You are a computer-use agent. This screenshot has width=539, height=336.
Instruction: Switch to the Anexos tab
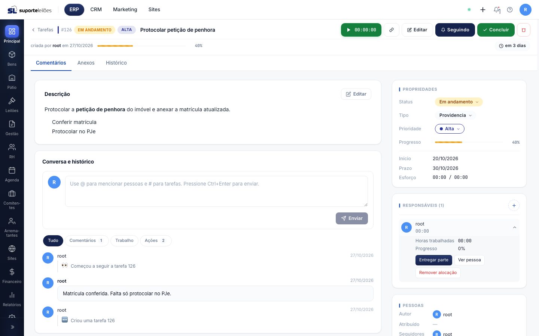[86, 63]
